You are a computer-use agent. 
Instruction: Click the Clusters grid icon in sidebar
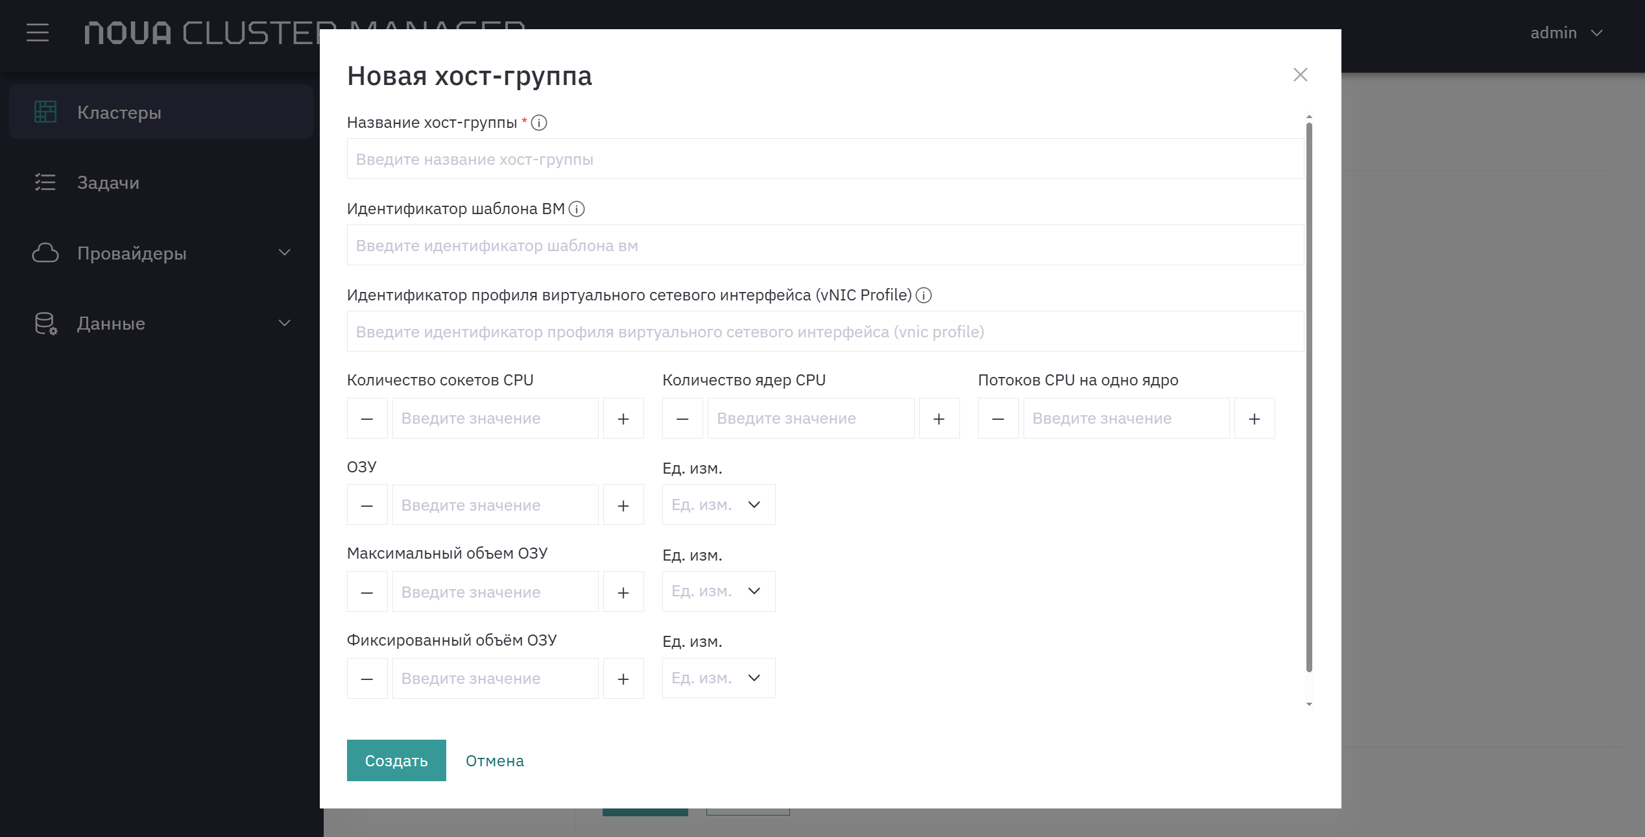pos(45,112)
